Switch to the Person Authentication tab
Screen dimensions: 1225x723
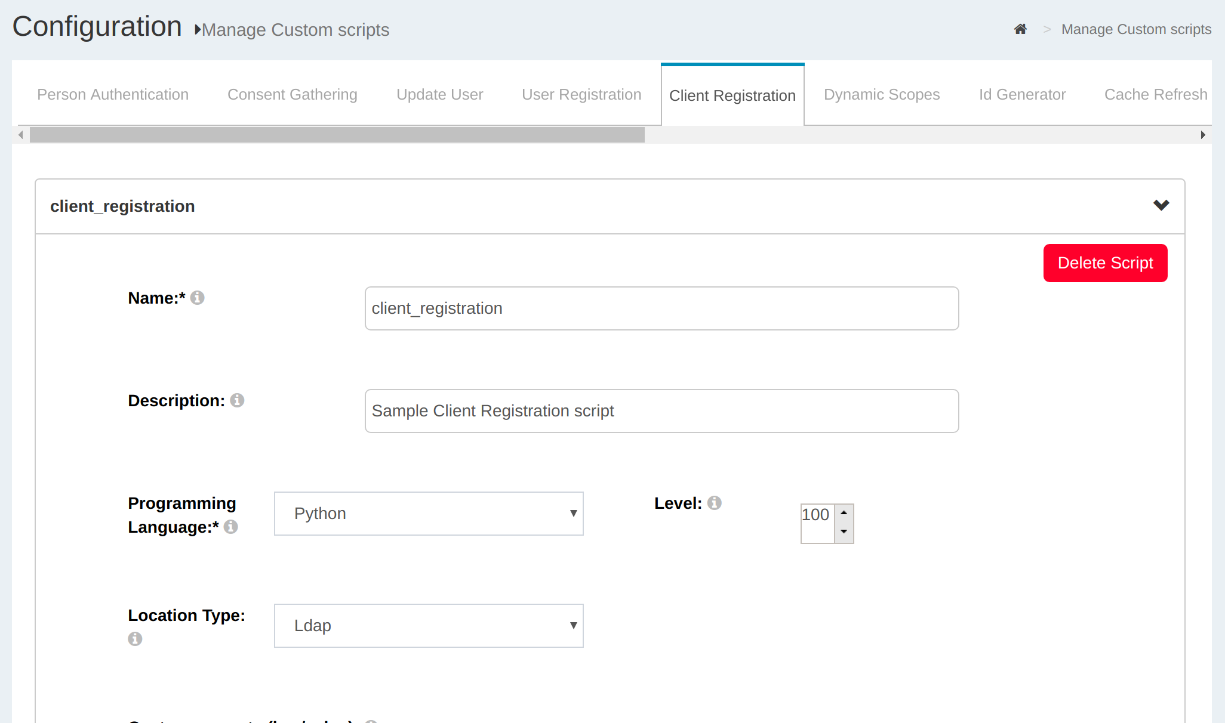[113, 94]
